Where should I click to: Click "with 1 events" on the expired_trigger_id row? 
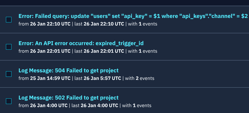pyautogui.click(x=142, y=51)
